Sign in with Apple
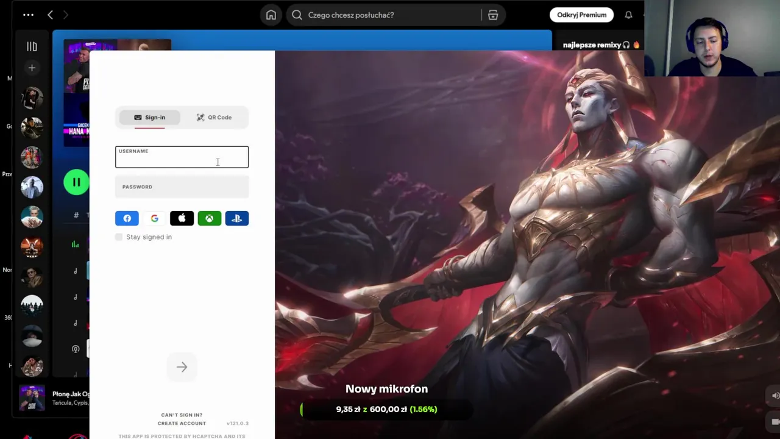 coord(182,218)
